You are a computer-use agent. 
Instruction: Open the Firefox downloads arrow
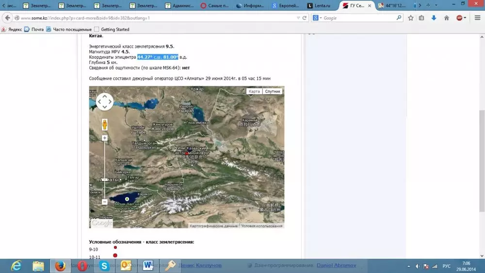click(434, 18)
